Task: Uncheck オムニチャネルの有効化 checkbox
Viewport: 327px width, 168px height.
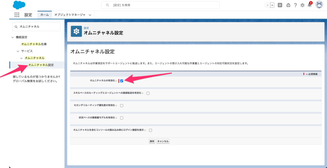Action: click(122, 81)
